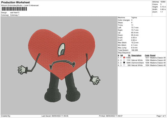Click the Colorway 1 value
This screenshot has height=118, width=167.
tap(15, 15)
